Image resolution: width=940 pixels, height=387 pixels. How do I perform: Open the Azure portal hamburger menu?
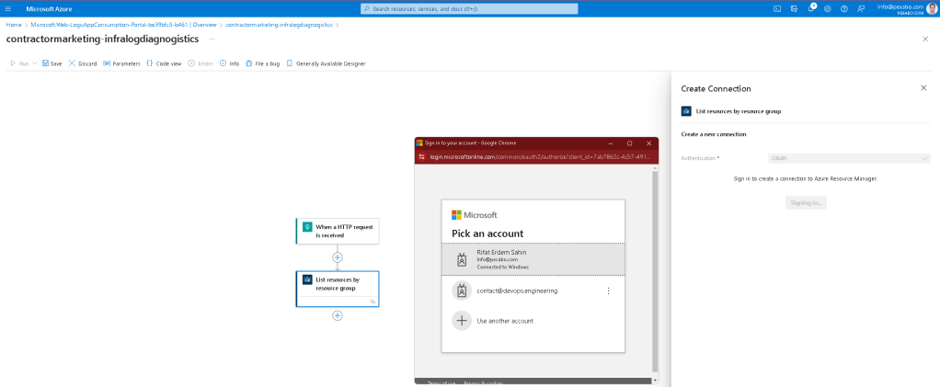7,8
